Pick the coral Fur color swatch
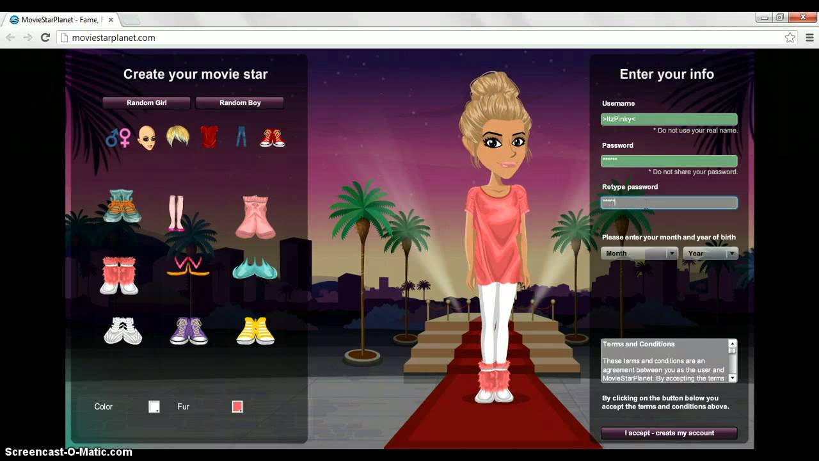Screen dimensions: 819x461 [x=237, y=407]
